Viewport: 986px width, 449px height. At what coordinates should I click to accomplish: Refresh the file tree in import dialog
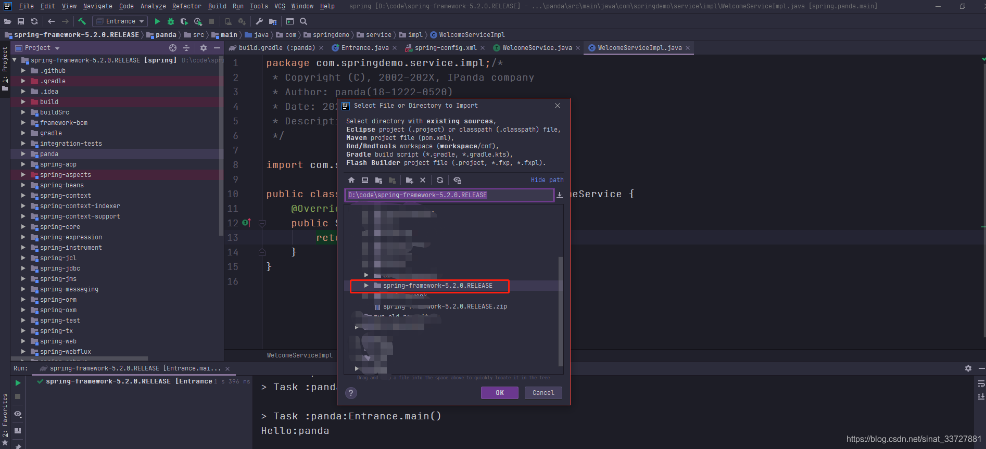click(440, 180)
